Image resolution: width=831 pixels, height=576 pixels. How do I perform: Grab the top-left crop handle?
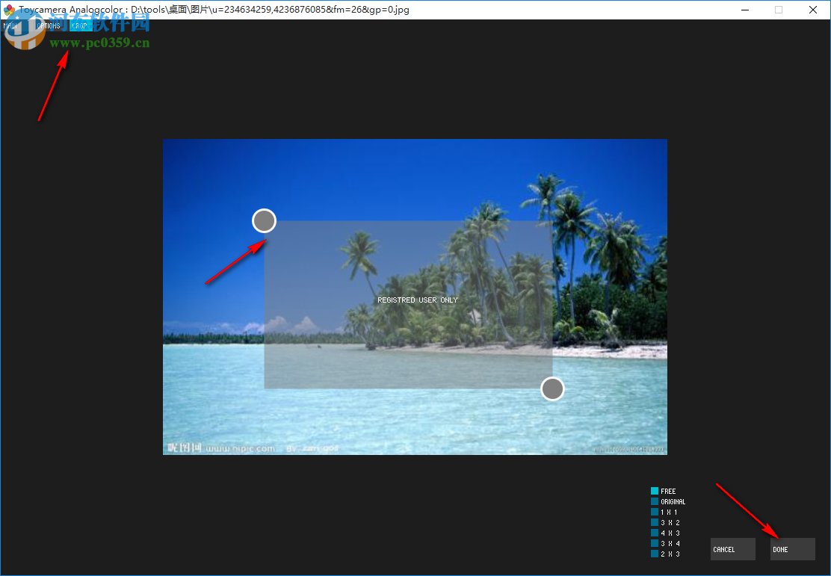coord(264,221)
